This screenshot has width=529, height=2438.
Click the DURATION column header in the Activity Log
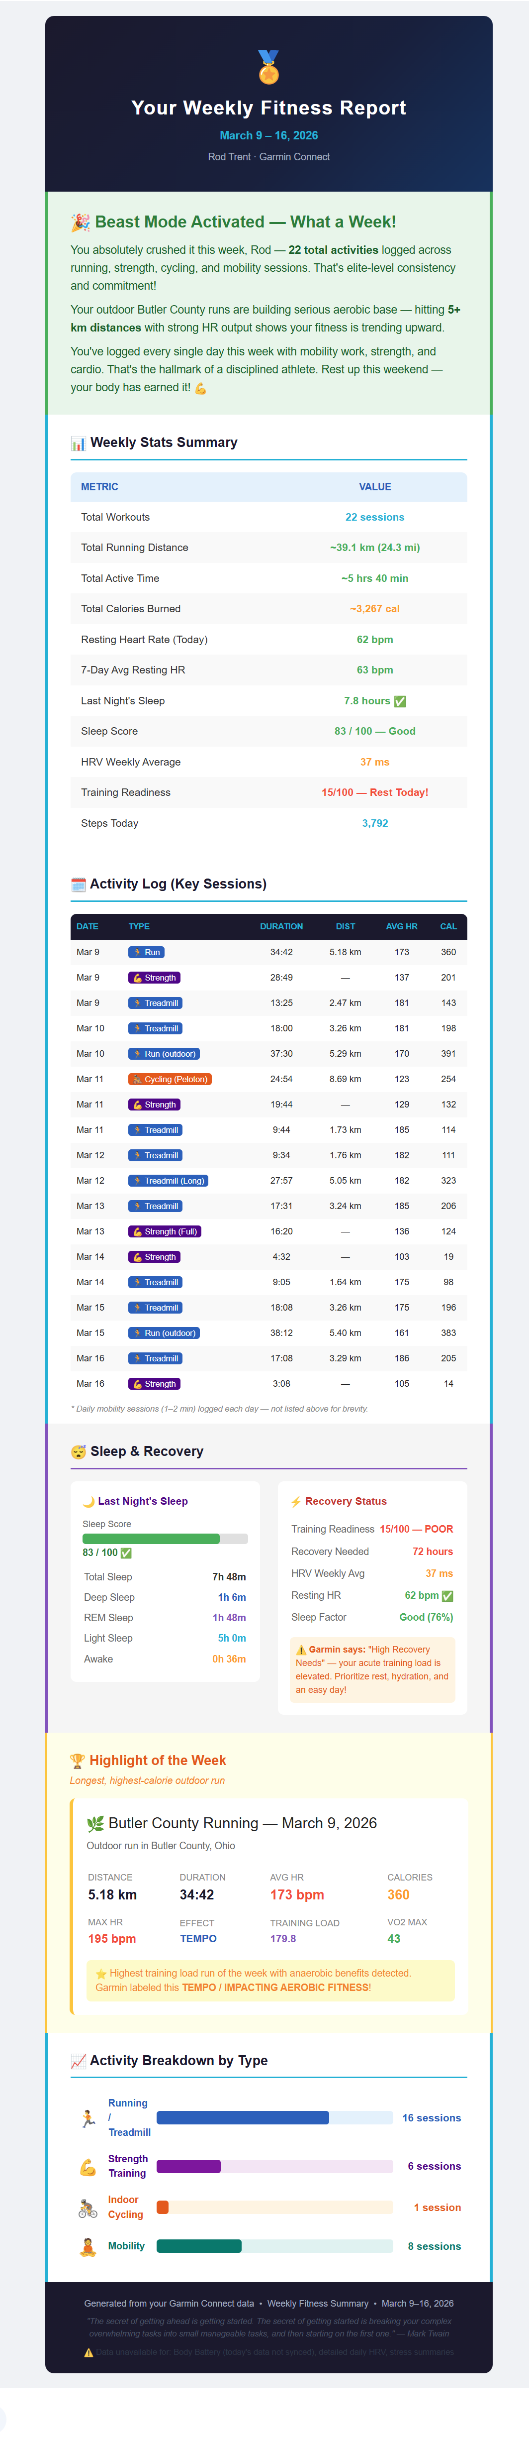[x=281, y=926]
